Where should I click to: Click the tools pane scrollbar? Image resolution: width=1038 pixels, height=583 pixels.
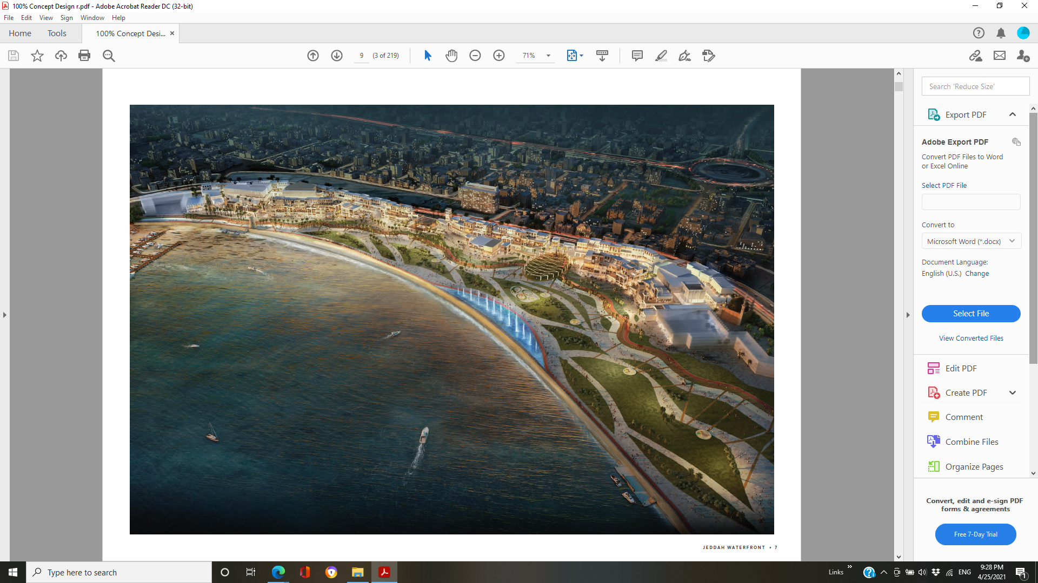[x=1033, y=238]
